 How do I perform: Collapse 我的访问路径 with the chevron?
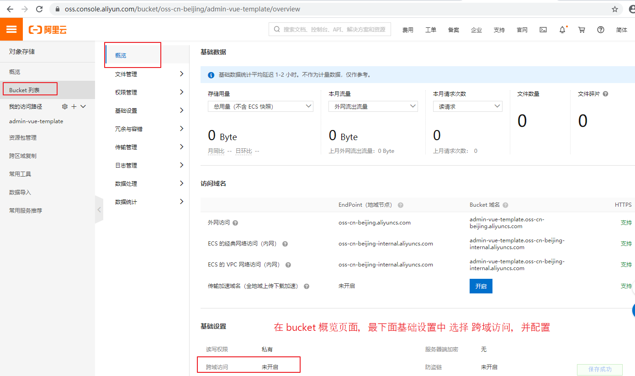(x=83, y=106)
